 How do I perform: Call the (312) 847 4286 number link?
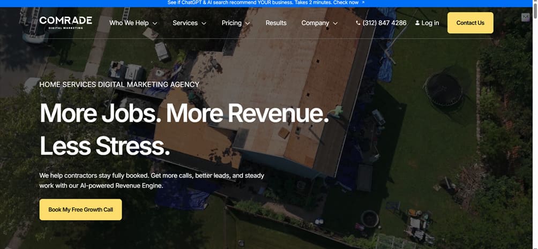tap(384, 23)
